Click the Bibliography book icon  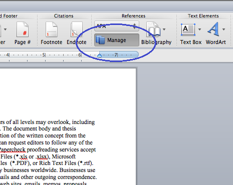(153, 29)
